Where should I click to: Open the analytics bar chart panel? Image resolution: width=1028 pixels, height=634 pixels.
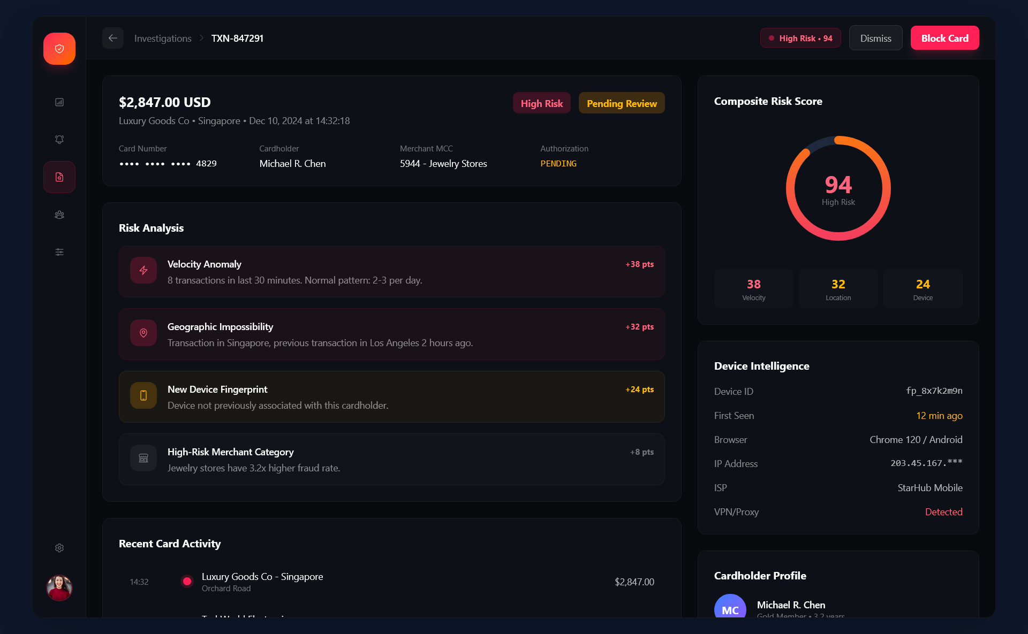pyautogui.click(x=59, y=102)
